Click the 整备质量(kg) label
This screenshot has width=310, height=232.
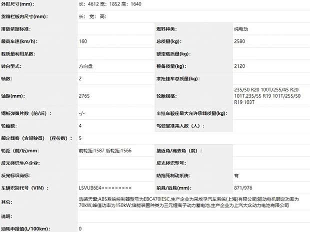tap(171, 66)
